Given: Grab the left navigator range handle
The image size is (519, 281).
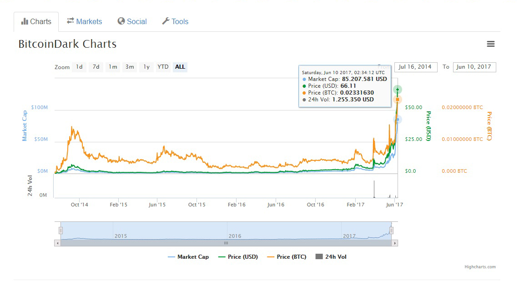Looking at the screenshot, I should click(60, 231).
